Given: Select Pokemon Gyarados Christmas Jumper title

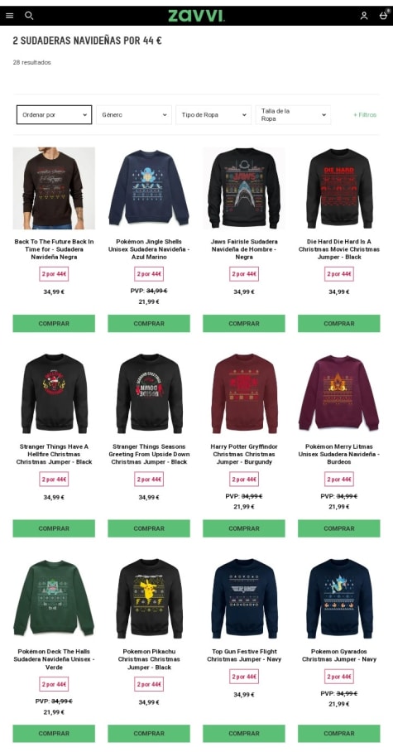Looking at the screenshot, I should tap(339, 655).
